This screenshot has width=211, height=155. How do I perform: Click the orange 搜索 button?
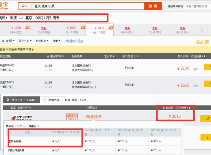tap(153, 6)
